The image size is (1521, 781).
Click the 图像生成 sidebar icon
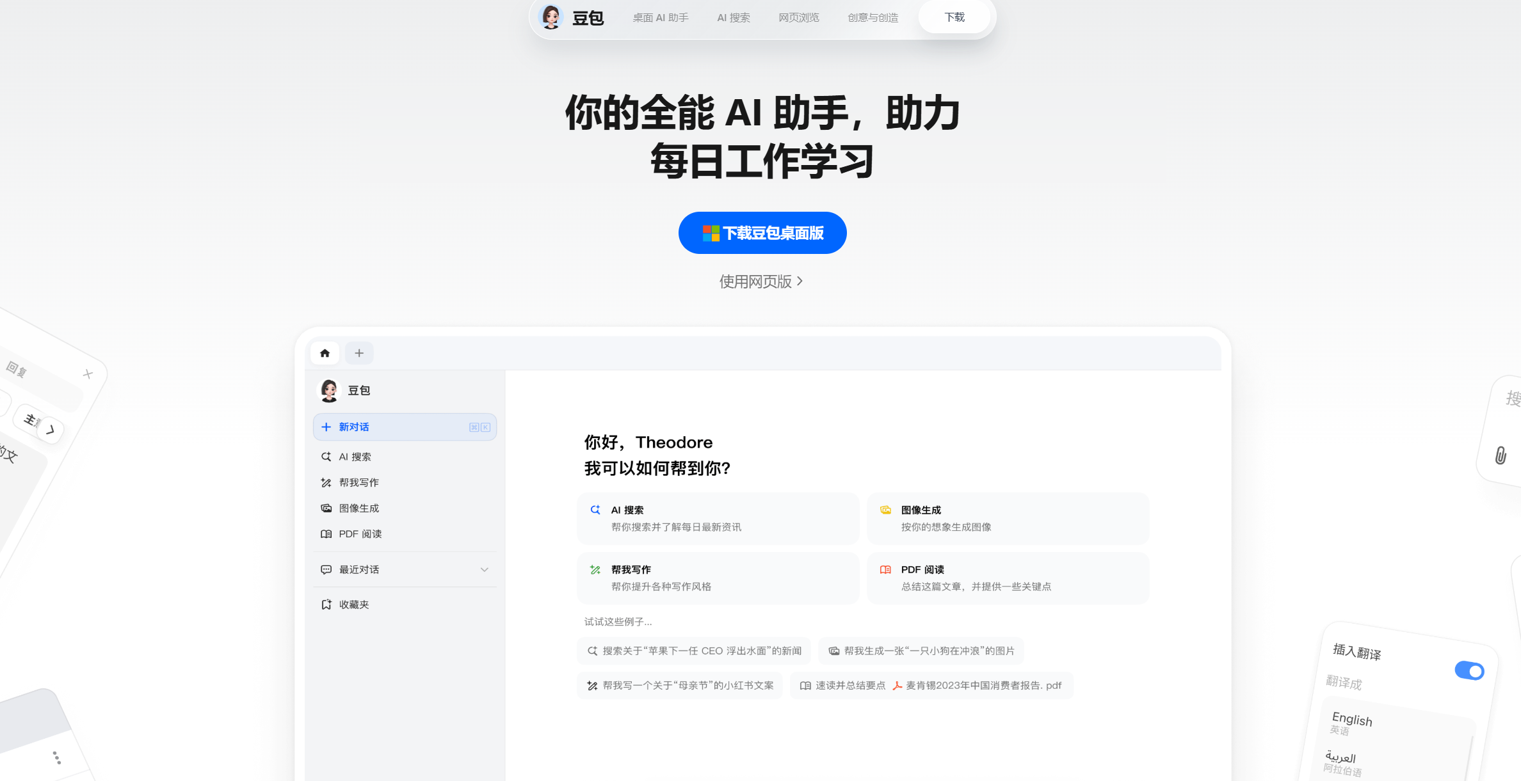(326, 508)
